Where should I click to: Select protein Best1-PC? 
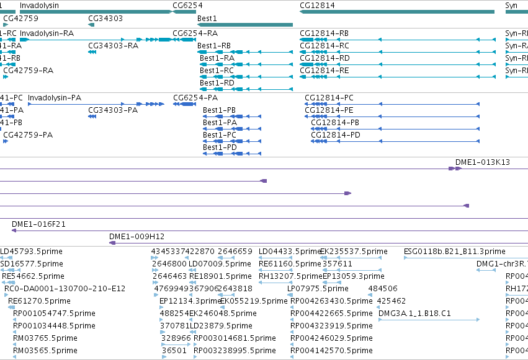[232, 141]
